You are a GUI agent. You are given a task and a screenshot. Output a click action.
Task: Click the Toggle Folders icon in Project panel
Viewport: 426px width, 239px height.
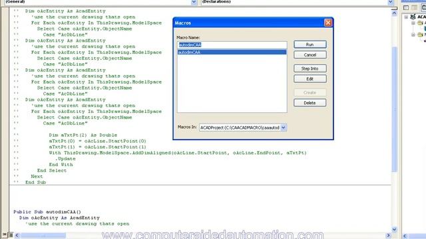click(423, 7)
